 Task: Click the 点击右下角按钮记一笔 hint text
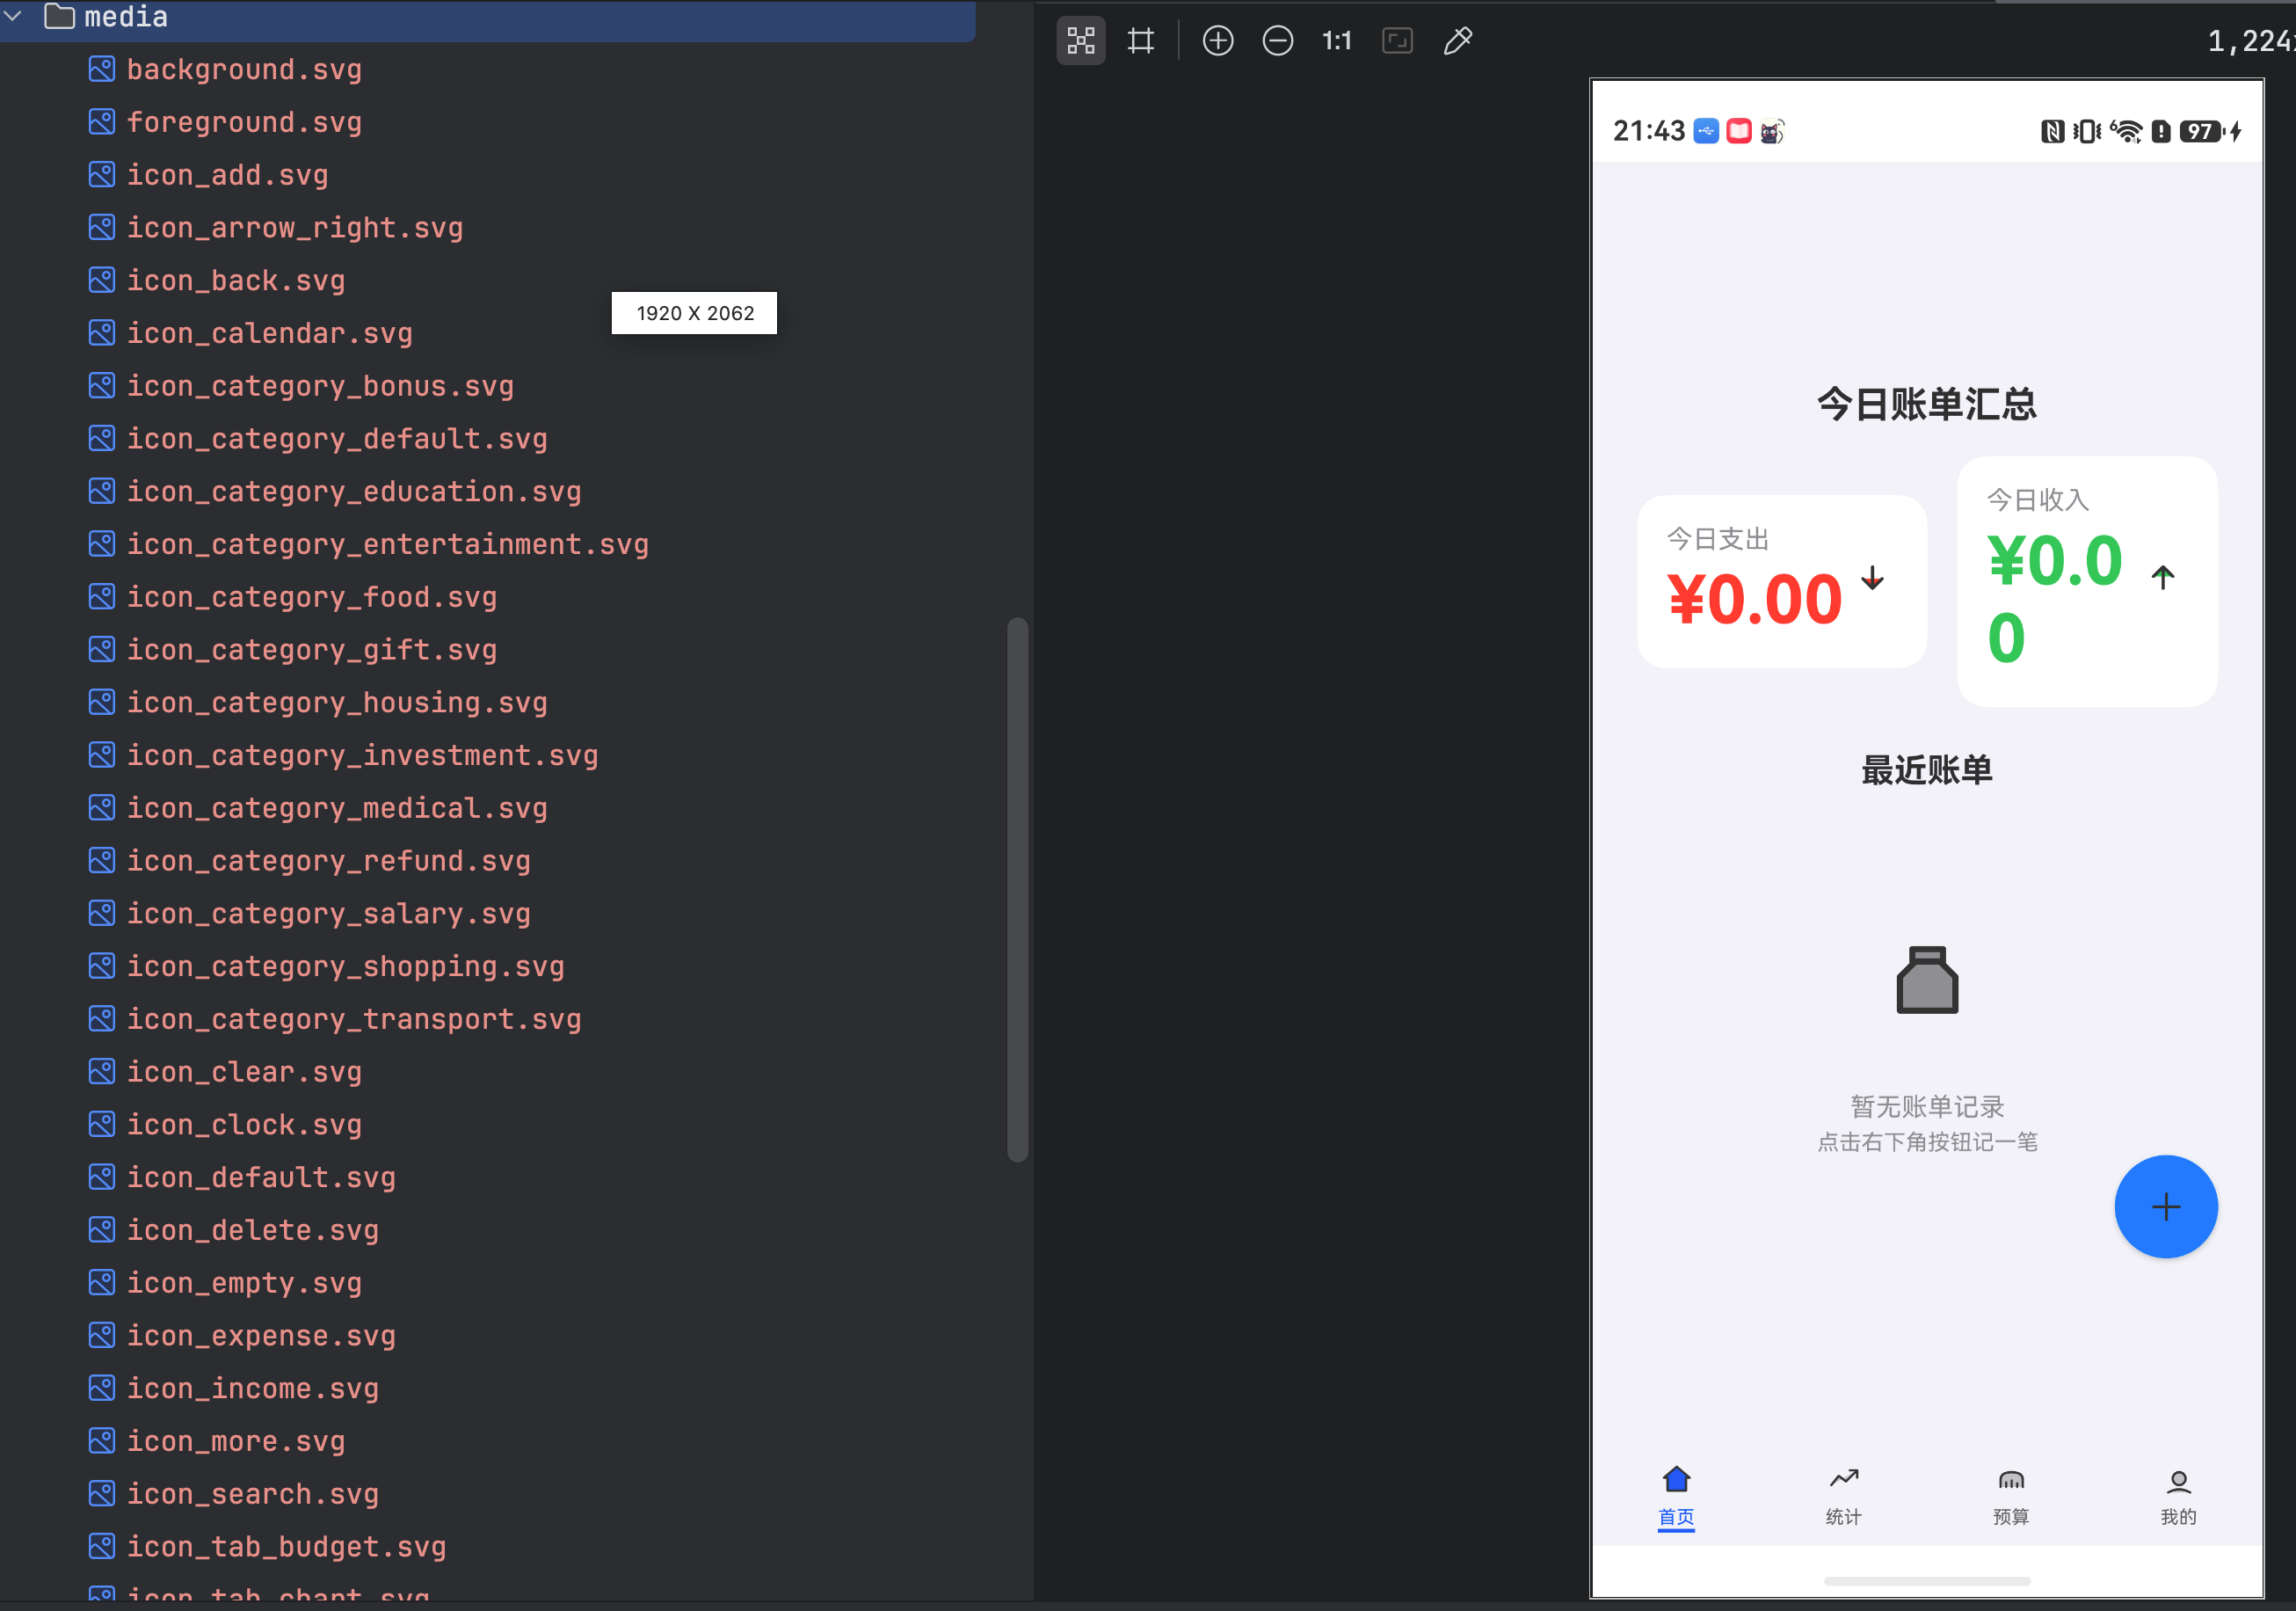pos(1927,1141)
